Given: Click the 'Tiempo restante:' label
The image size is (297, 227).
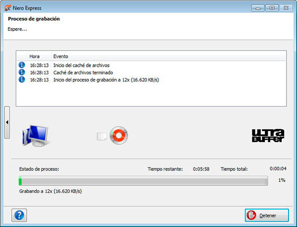Looking at the screenshot, I should [165, 169].
